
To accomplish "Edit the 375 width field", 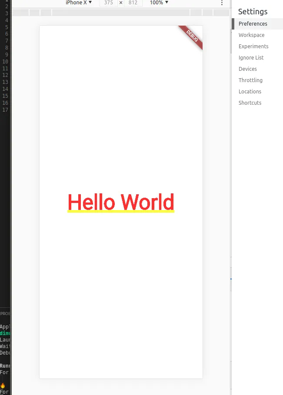I will [108, 3].
